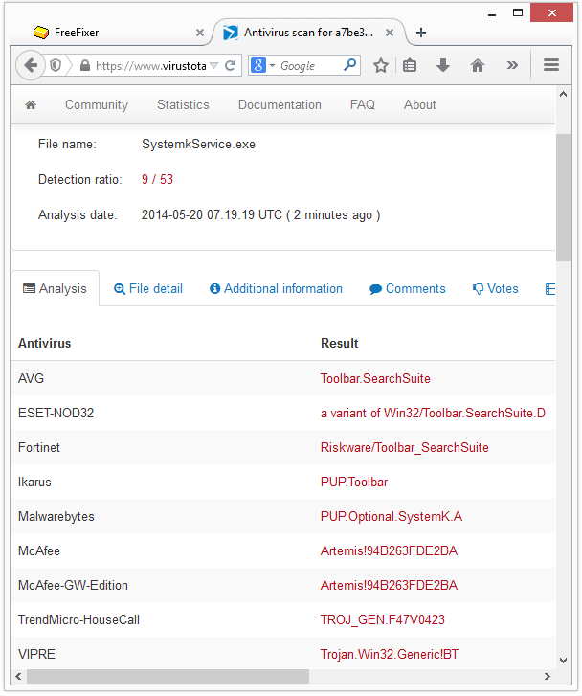The height and width of the screenshot is (696, 582).
Task: Select the Analysis tab
Action: click(x=56, y=288)
